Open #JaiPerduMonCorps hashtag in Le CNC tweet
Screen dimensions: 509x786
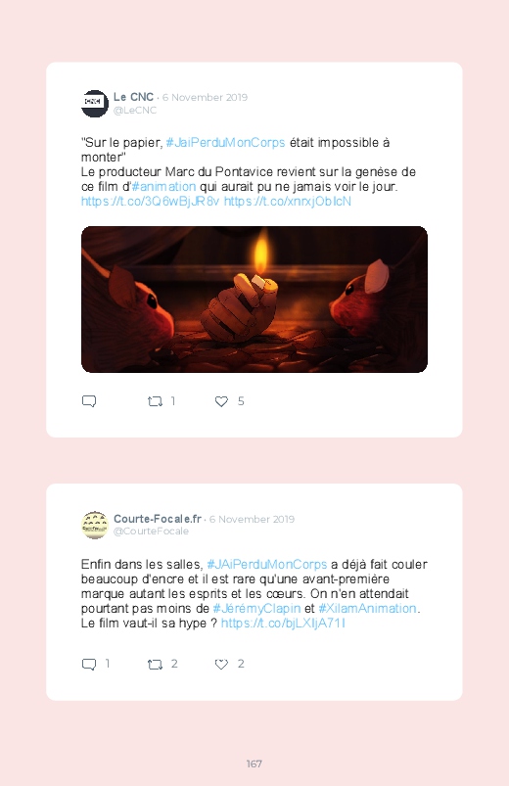(225, 142)
